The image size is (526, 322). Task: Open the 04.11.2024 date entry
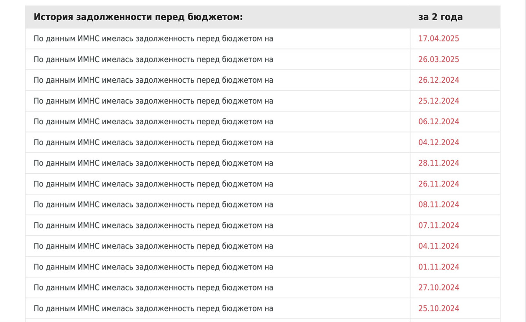[x=438, y=246]
